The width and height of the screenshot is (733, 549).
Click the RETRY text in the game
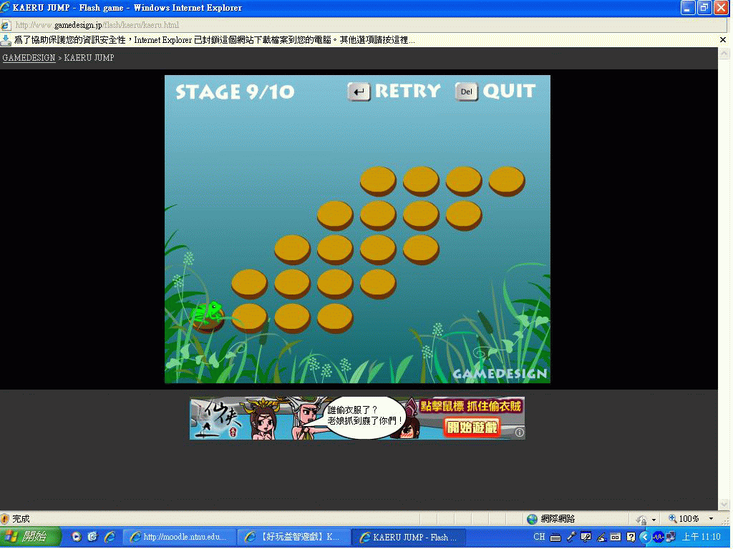[x=407, y=91]
